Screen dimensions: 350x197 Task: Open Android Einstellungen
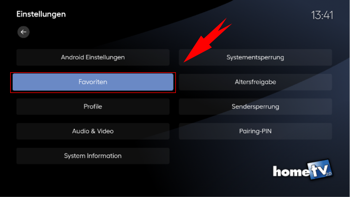(x=93, y=57)
